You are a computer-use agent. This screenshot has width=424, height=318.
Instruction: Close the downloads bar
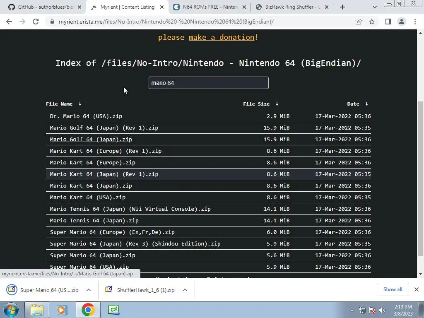click(417, 289)
